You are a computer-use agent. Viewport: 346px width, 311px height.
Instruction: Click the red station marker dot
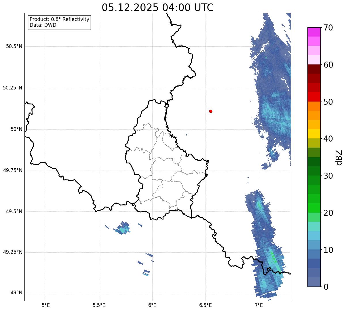pos(211,111)
